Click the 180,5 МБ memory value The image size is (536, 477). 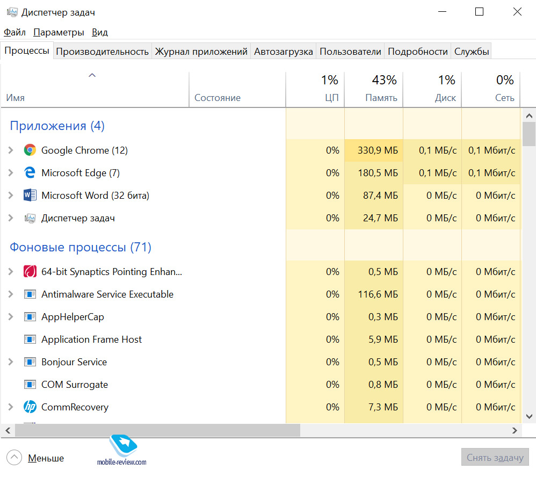378,172
